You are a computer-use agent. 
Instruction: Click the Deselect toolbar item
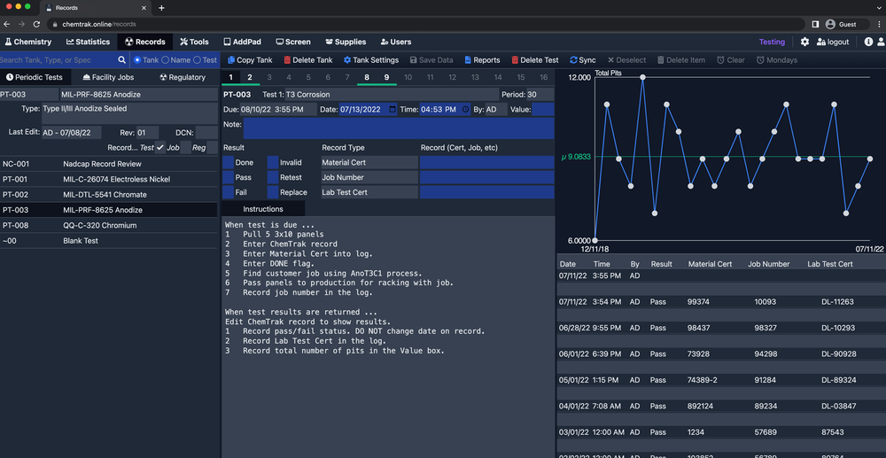[x=626, y=60]
